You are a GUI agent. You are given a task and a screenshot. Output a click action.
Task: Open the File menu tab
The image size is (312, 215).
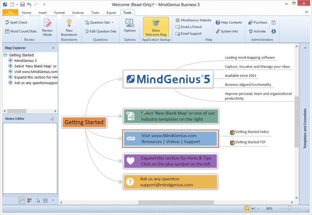point(10,12)
